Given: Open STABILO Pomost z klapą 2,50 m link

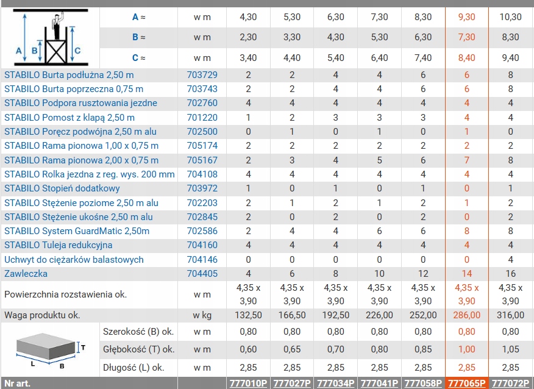Looking at the screenshot, I should (69, 118).
